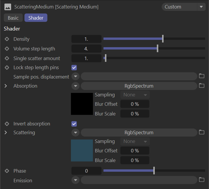
Task: Open folder icon next to Scattering
Action: (x=201, y=132)
